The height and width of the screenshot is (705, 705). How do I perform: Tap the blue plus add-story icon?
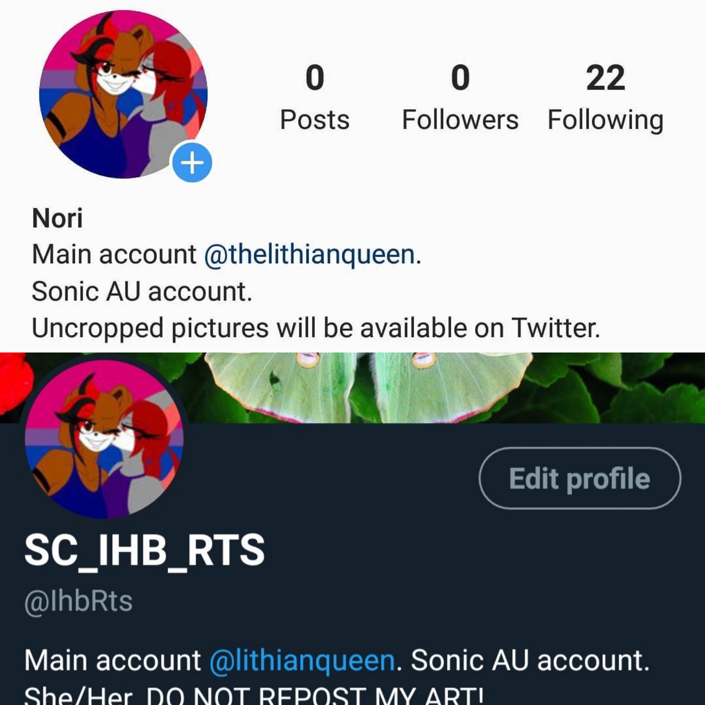tap(192, 162)
